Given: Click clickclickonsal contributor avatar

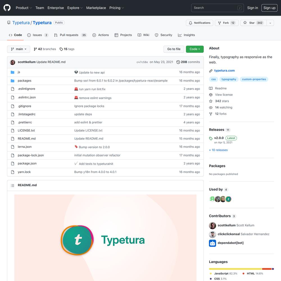Looking at the screenshot, I should tap(212, 234).
